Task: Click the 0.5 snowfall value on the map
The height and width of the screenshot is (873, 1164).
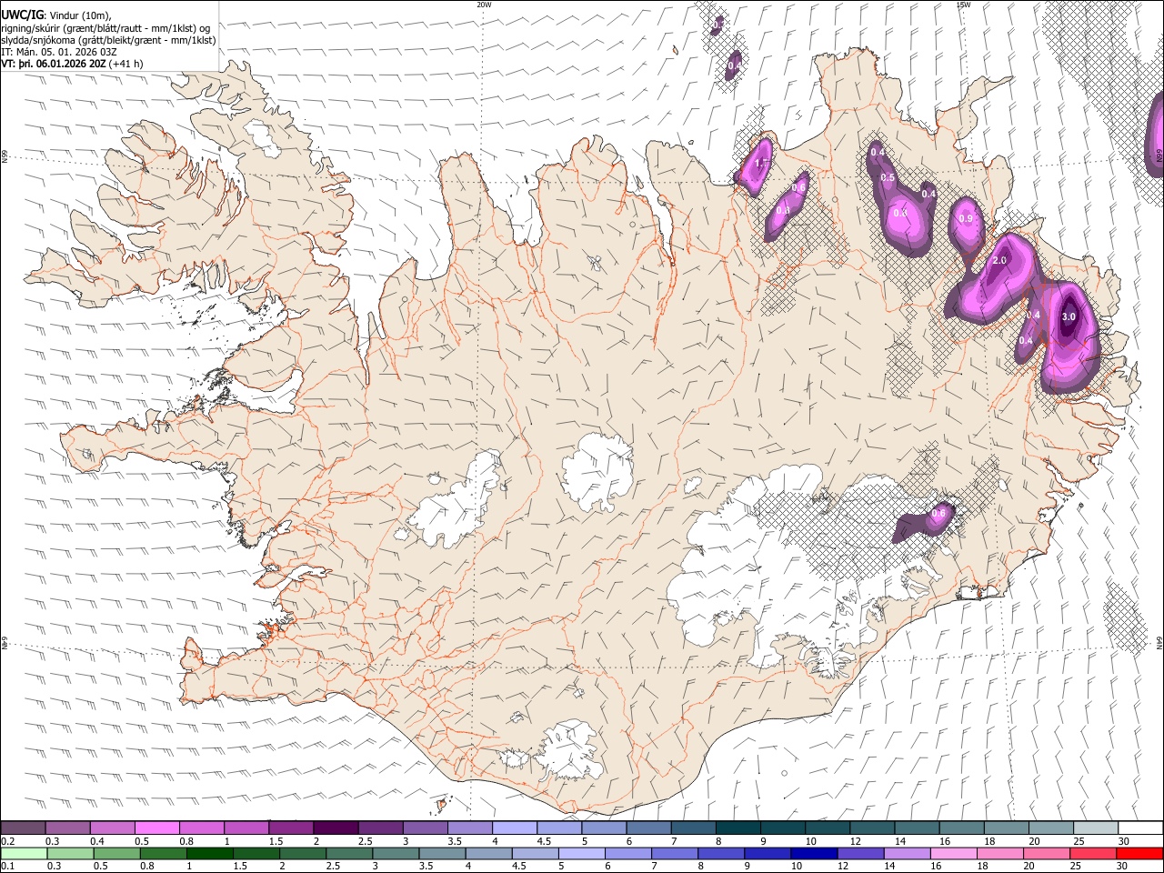Action: 888,176
